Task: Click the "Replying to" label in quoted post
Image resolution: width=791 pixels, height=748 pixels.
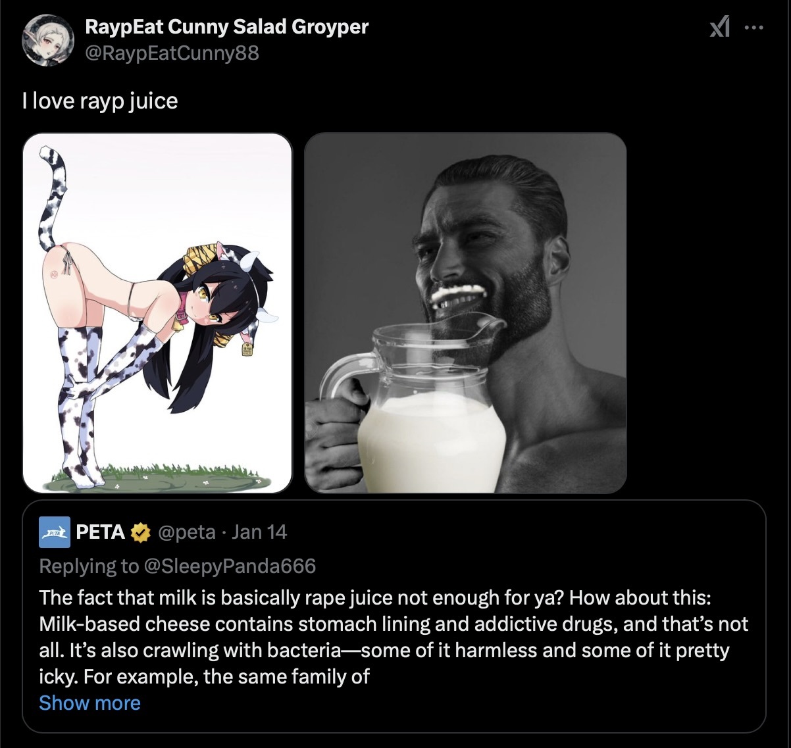Action: click(x=89, y=566)
